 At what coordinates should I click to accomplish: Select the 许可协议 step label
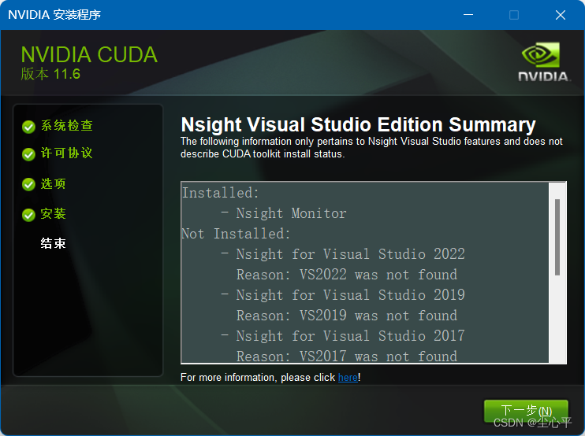pyautogui.click(x=66, y=153)
